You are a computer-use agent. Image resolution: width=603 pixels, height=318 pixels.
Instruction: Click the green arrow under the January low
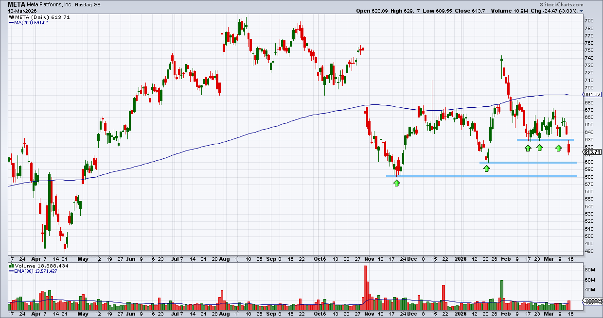tap(487, 168)
